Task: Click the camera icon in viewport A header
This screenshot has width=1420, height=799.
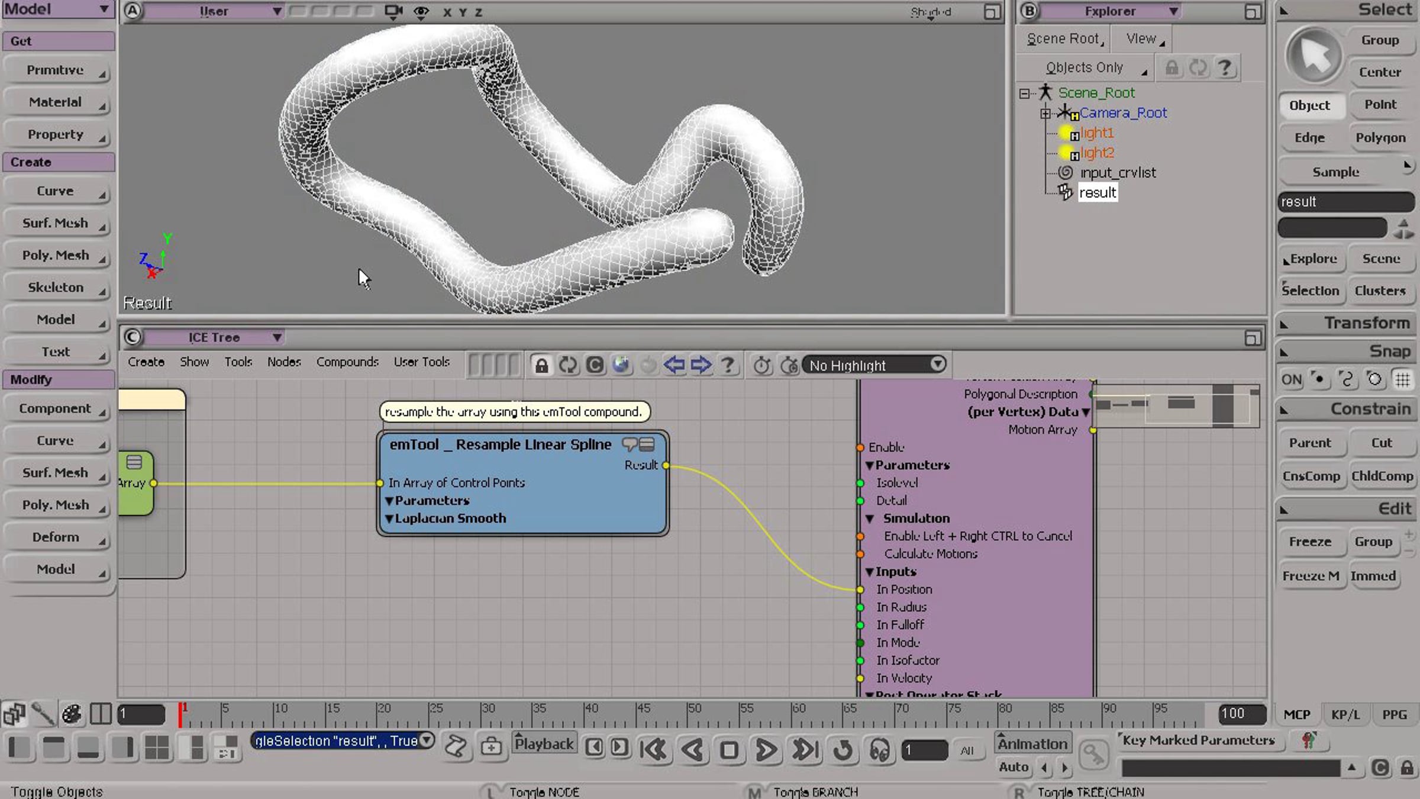Action: coord(393,11)
